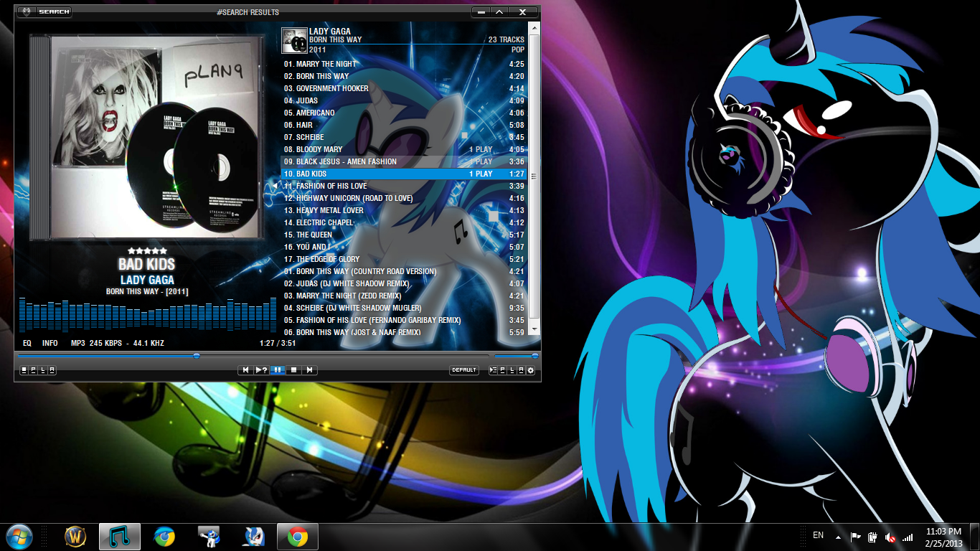980x551 pixels.
Task: Click the 23 TRACKS label in album header
Action: tap(506, 40)
